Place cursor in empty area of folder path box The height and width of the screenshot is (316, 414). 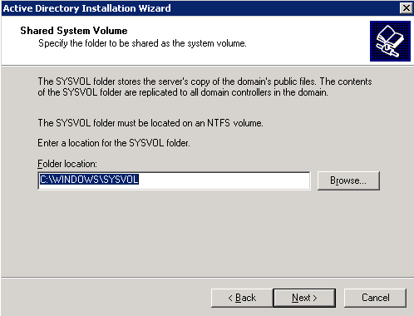(x=224, y=180)
